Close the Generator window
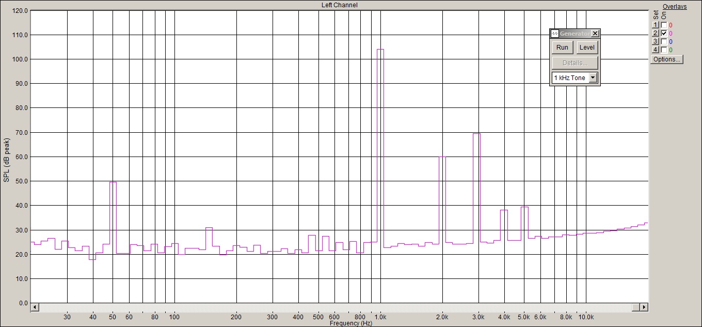 [x=595, y=34]
